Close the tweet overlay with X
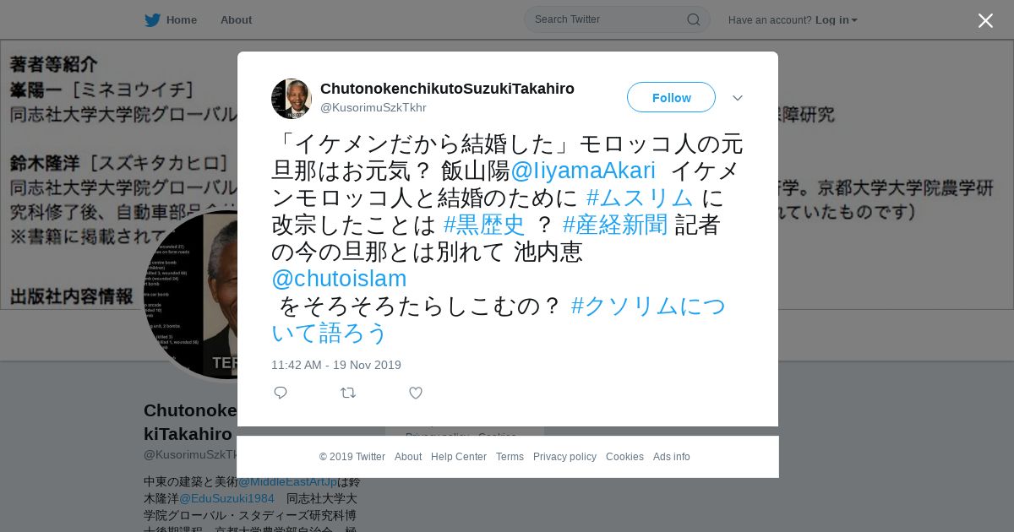 pyautogui.click(x=985, y=20)
